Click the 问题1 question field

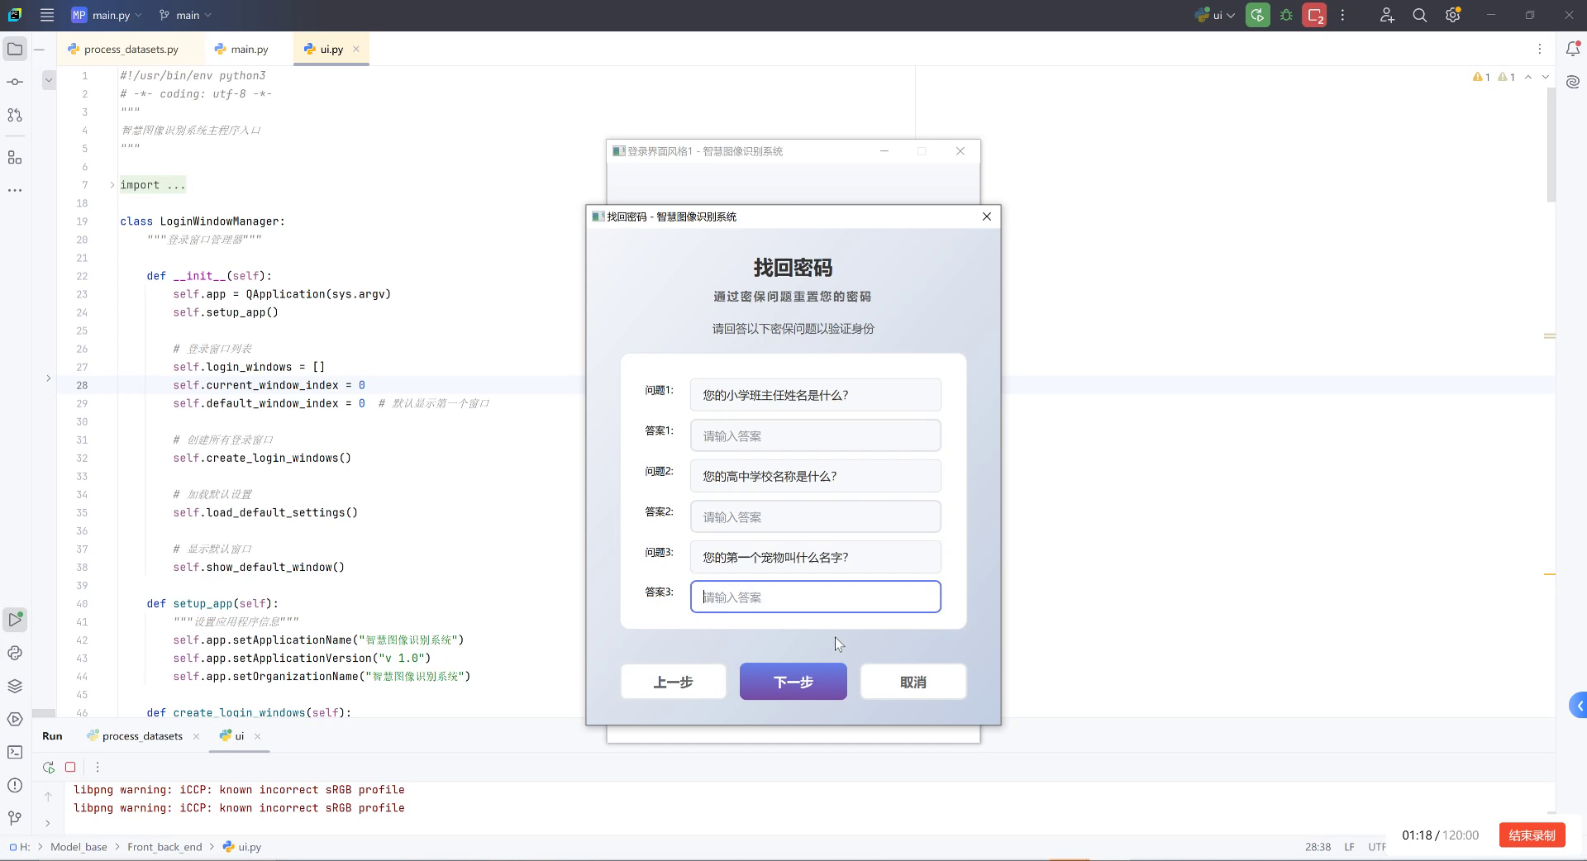[x=816, y=395]
